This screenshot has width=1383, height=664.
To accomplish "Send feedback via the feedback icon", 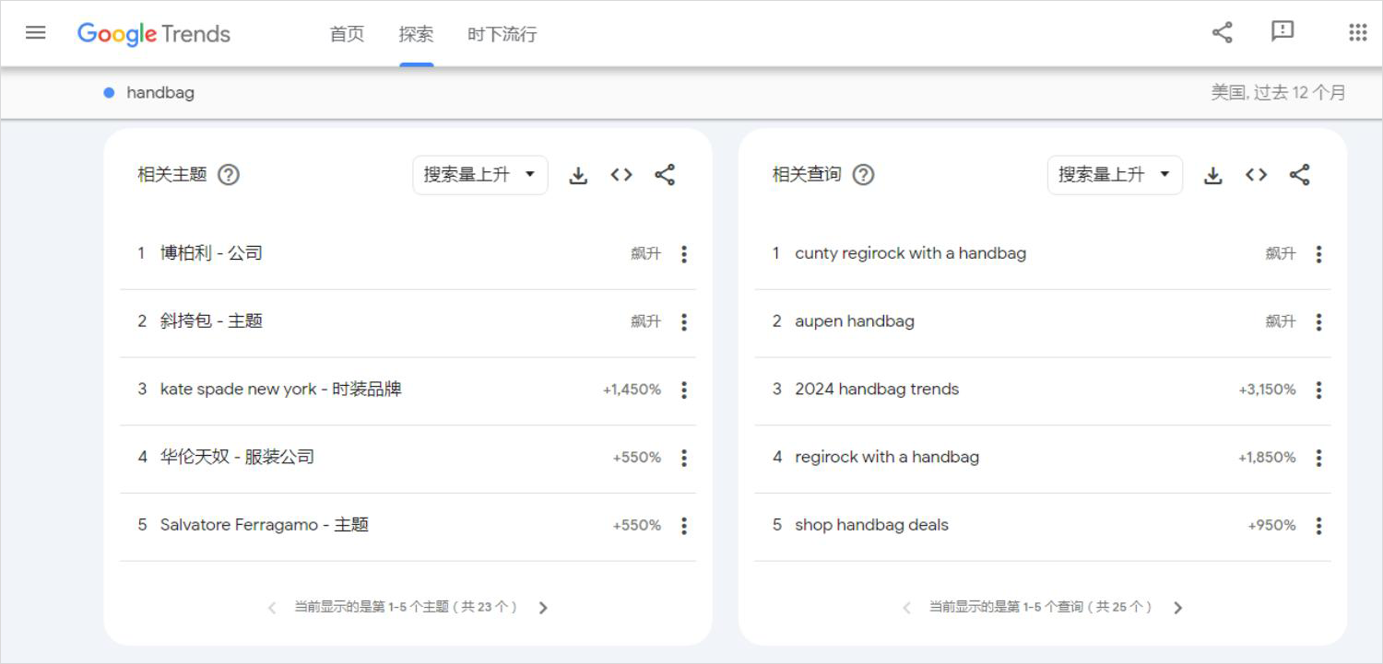I will coord(1282,31).
